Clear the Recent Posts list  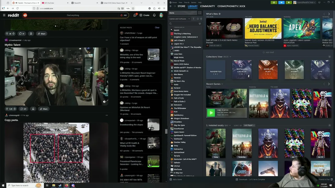tap(157, 27)
